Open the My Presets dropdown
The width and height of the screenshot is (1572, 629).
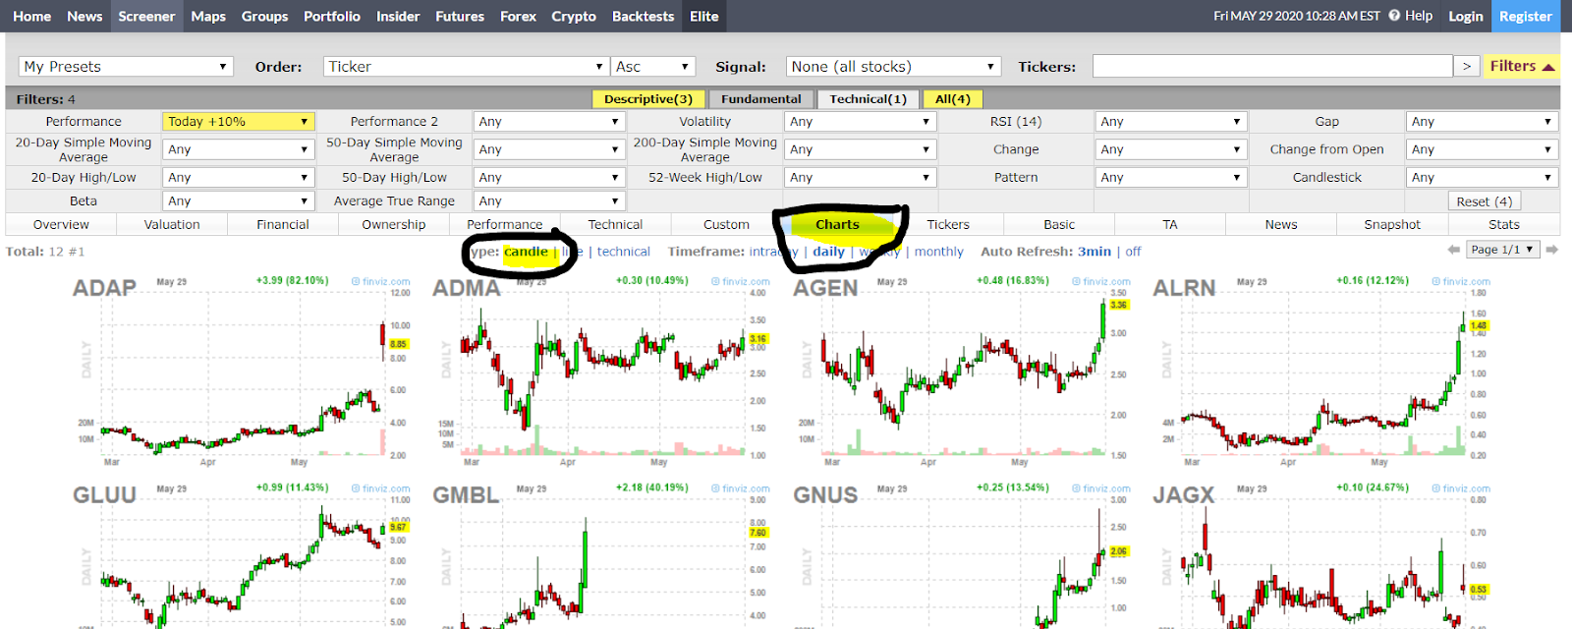pos(126,66)
